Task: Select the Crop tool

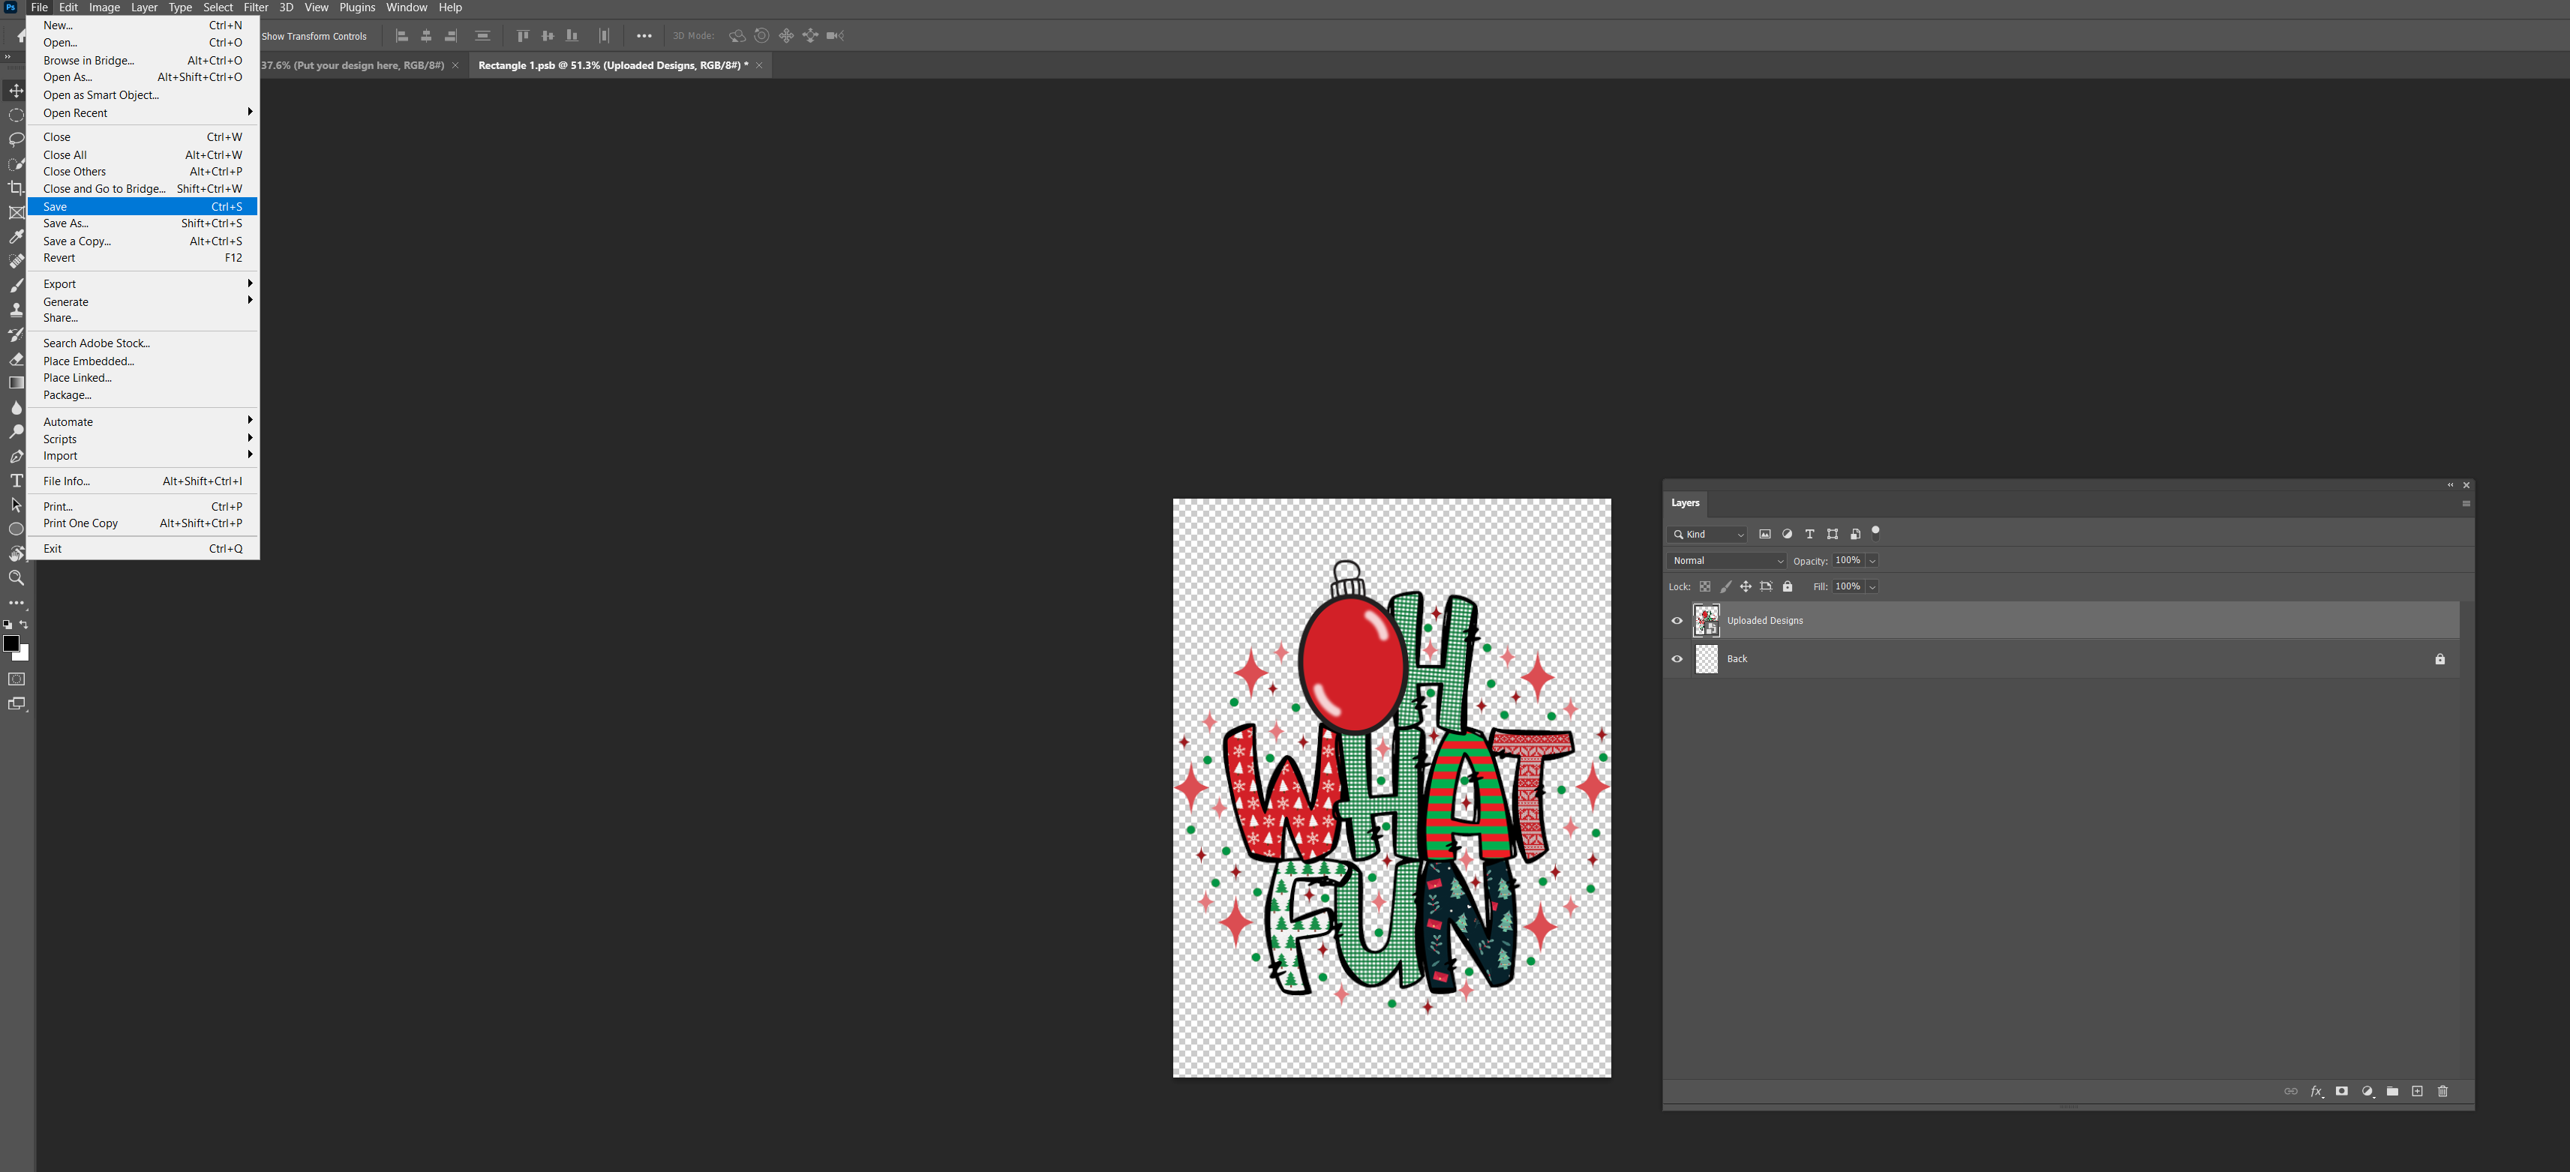Action: click(16, 188)
